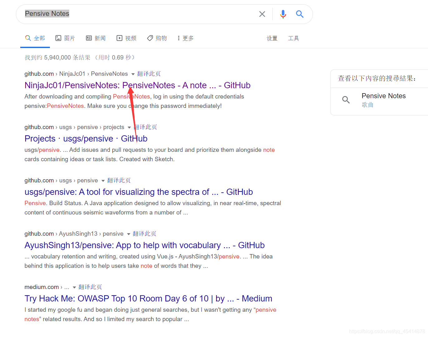This screenshot has height=337, width=428.
Task: Click the magnifier icon in side panel
Action: 346,100
